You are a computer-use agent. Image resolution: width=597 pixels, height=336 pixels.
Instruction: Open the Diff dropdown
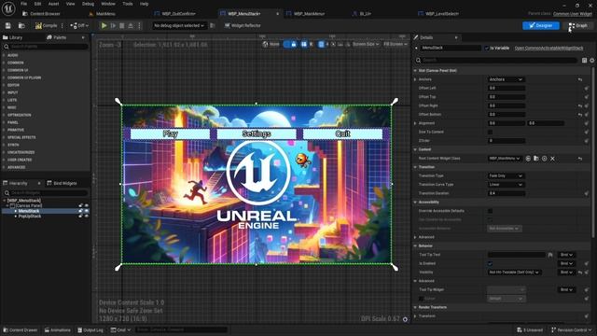[79, 25]
